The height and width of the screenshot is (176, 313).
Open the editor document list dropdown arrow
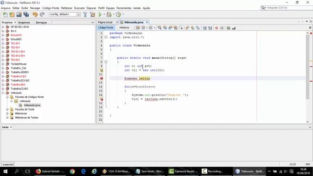pos(307,22)
